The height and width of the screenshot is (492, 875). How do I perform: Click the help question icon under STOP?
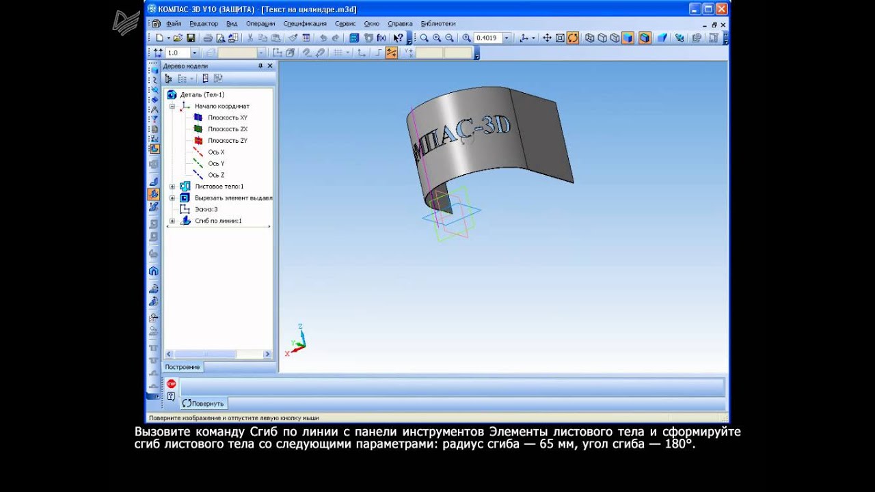(171, 396)
